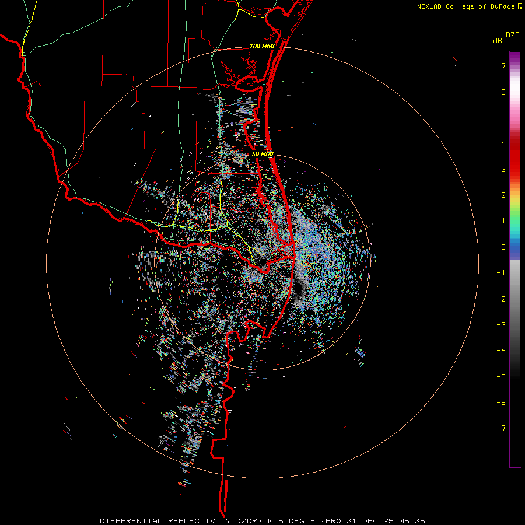Click the Differential Reflectivity (ZDR) caption
This screenshot has height=525, width=525.
[183, 521]
